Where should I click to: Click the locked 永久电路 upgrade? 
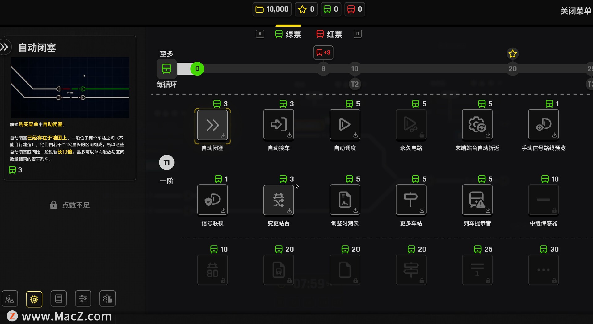(411, 125)
